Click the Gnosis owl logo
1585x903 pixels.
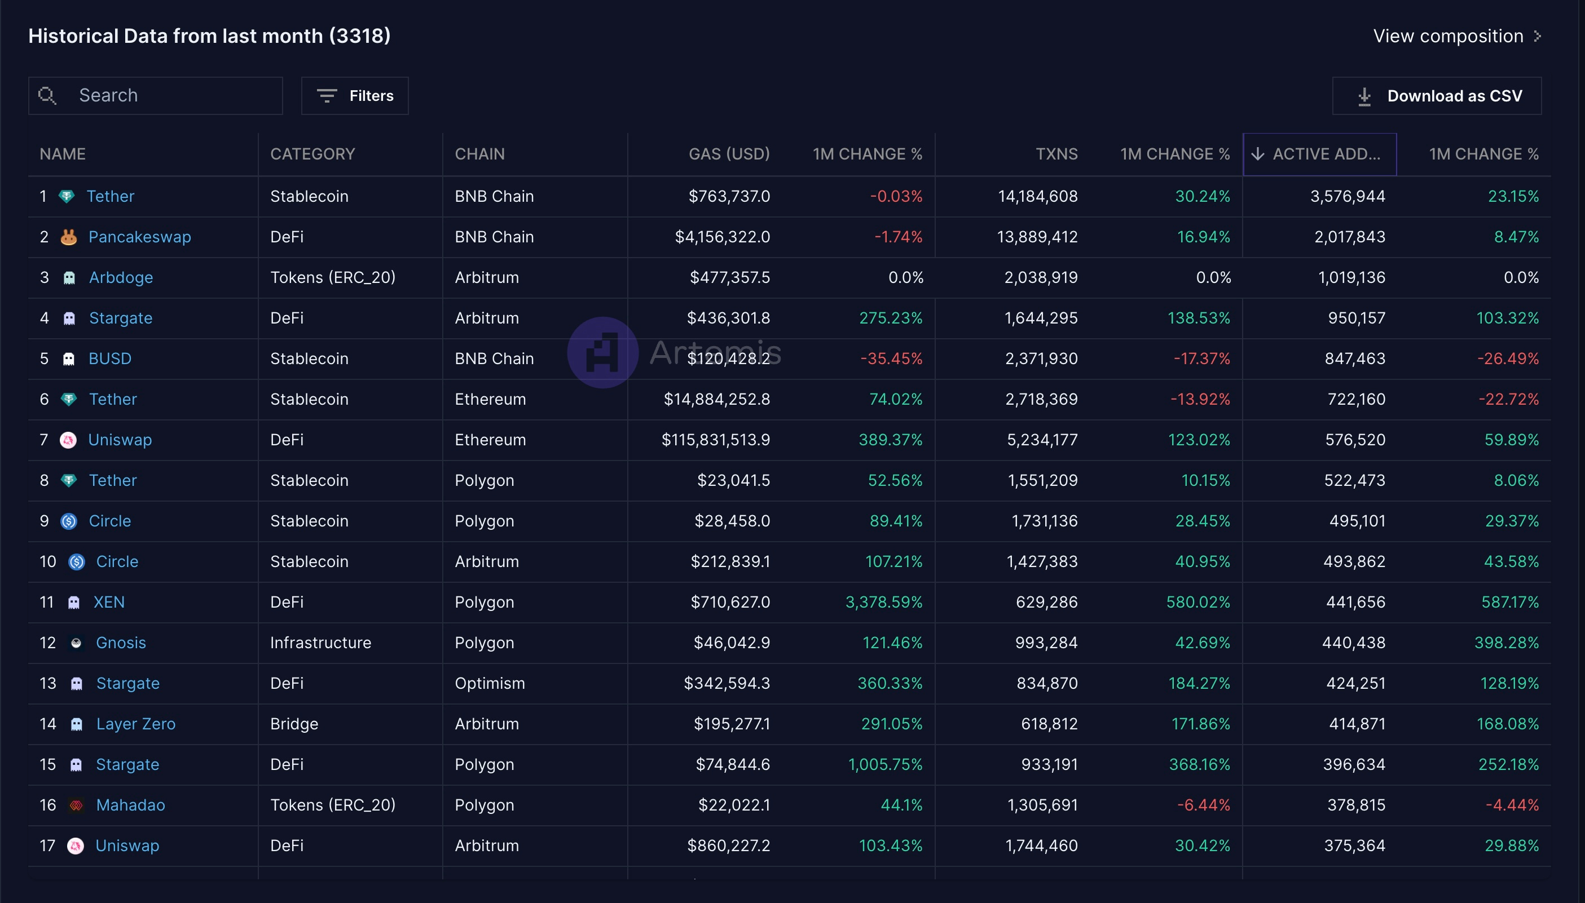76,643
